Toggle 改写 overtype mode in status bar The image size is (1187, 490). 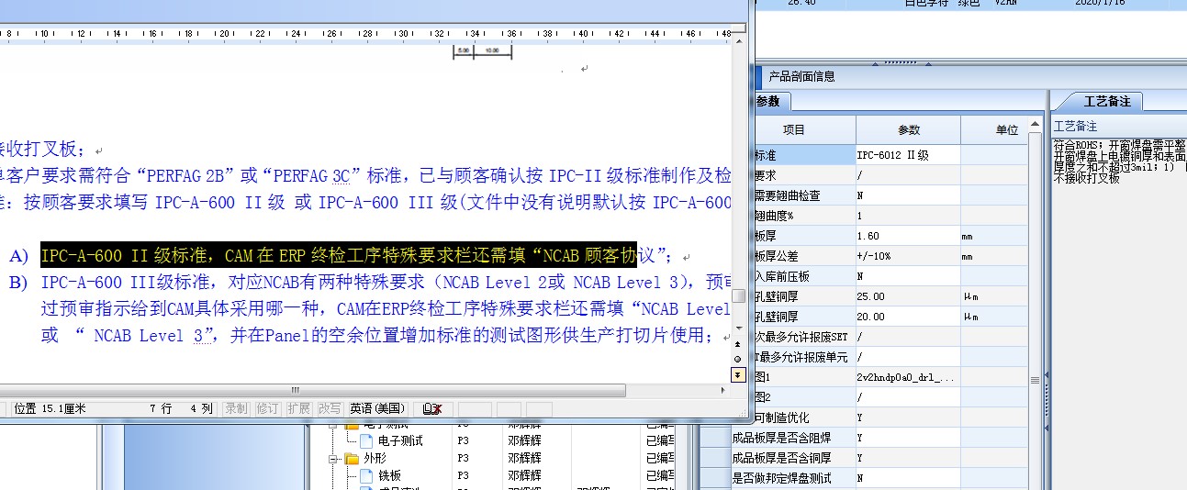click(x=330, y=408)
